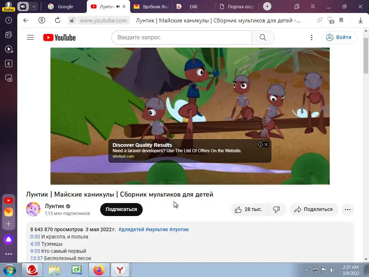The width and height of the screenshot is (369, 277).
Task: Click the share page icon in address bar
Action: click(x=320, y=20)
